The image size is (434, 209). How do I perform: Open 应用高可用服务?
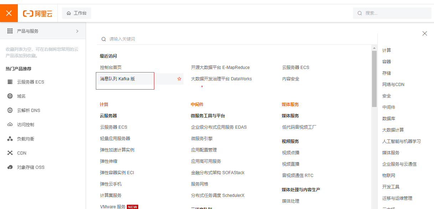[x=206, y=161]
